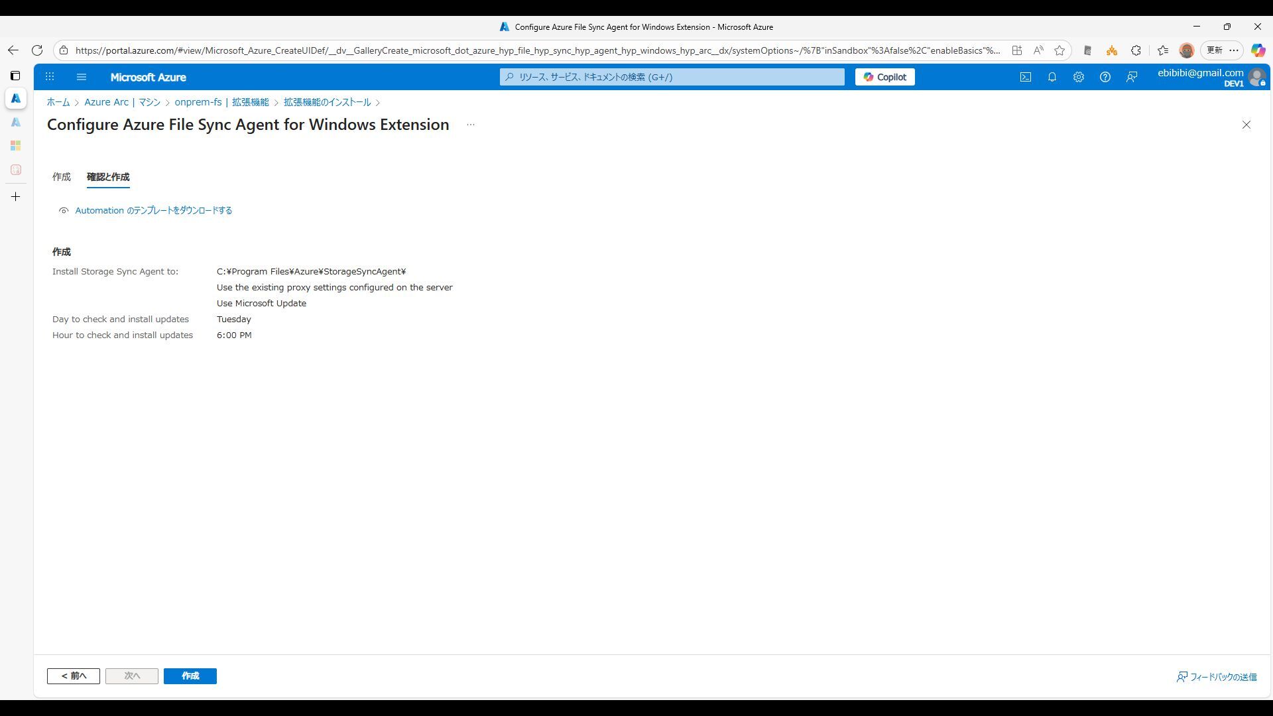
Task: Reload the page with the refresh icon
Action: pyautogui.click(x=37, y=50)
